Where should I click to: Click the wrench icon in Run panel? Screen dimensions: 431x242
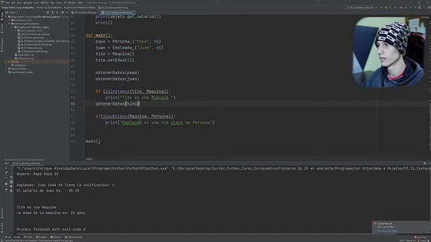(x=6, y=173)
